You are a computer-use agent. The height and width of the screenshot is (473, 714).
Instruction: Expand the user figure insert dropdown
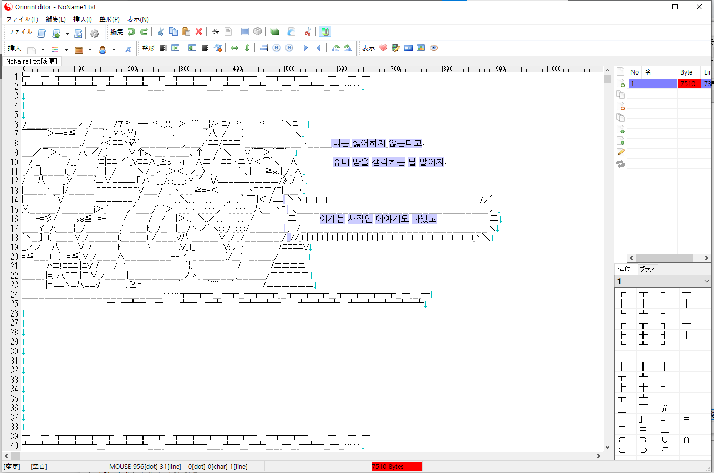pos(114,50)
